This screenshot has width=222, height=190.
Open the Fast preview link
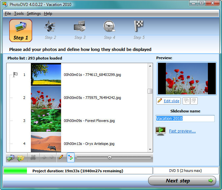[x=182, y=131]
